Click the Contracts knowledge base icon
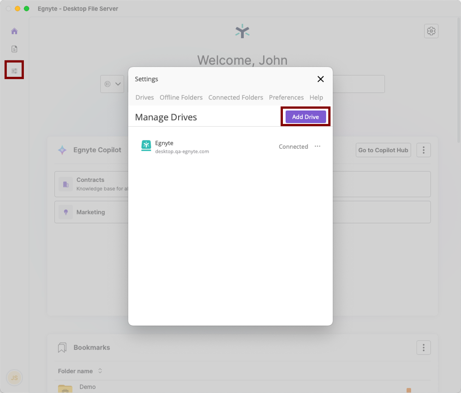 coord(66,184)
